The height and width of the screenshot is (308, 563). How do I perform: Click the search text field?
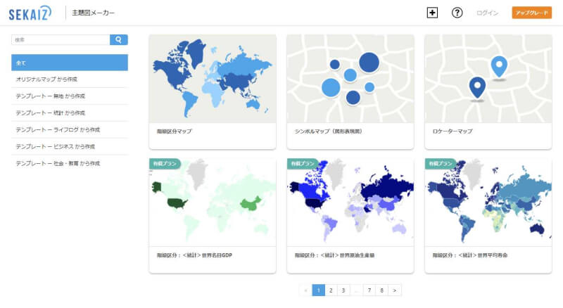(61, 40)
